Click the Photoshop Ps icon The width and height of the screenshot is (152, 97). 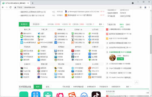[39, 77]
